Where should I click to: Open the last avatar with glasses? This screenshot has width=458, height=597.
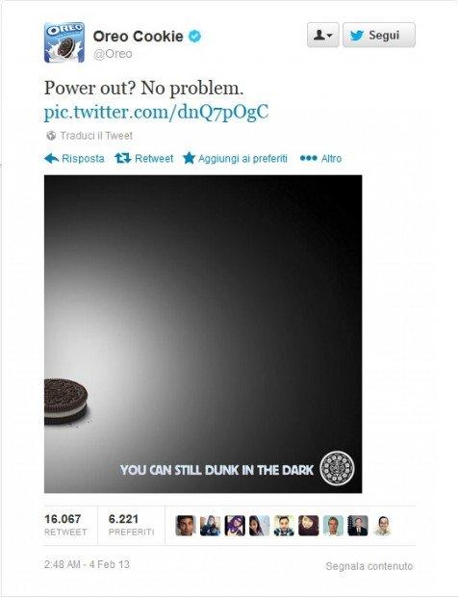click(x=382, y=526)
